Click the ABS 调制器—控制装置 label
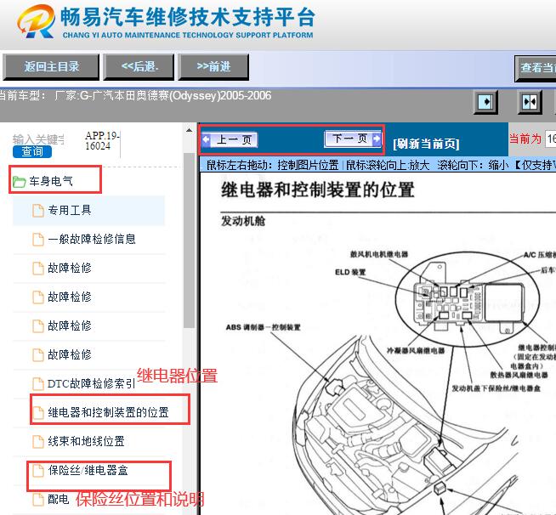 [x=263, y=327]
